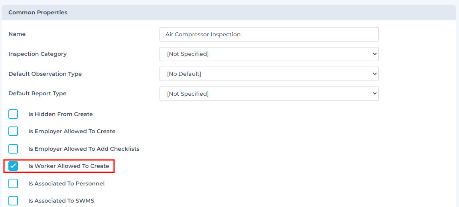
Task: Enable the Is Hidden From Create checkbox
Action: pos(13,114)
